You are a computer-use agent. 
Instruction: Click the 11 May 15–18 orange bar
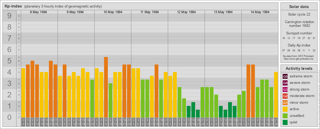pos(156,91)
